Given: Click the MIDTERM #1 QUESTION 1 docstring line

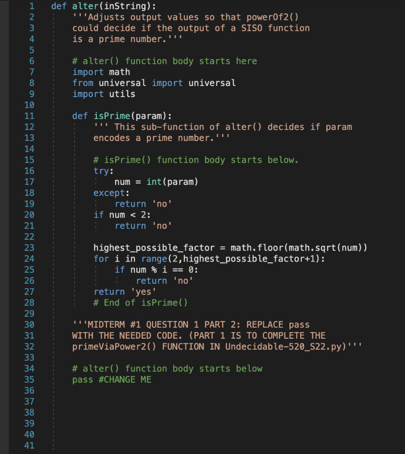Looking at the screenshot, I should coord(191,325).
